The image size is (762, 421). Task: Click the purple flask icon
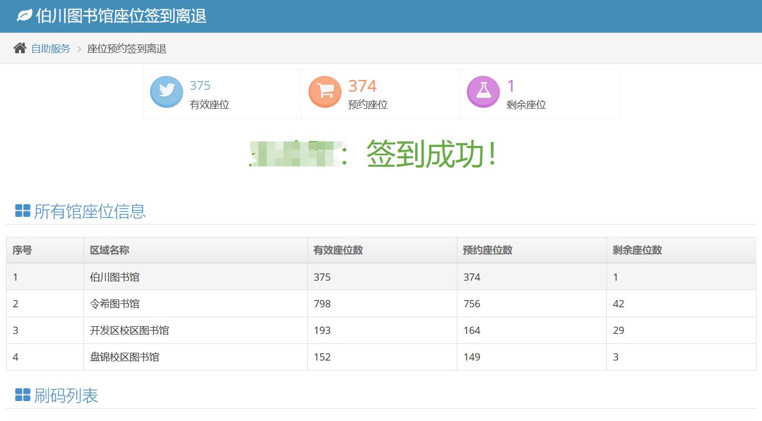point(483,92)
